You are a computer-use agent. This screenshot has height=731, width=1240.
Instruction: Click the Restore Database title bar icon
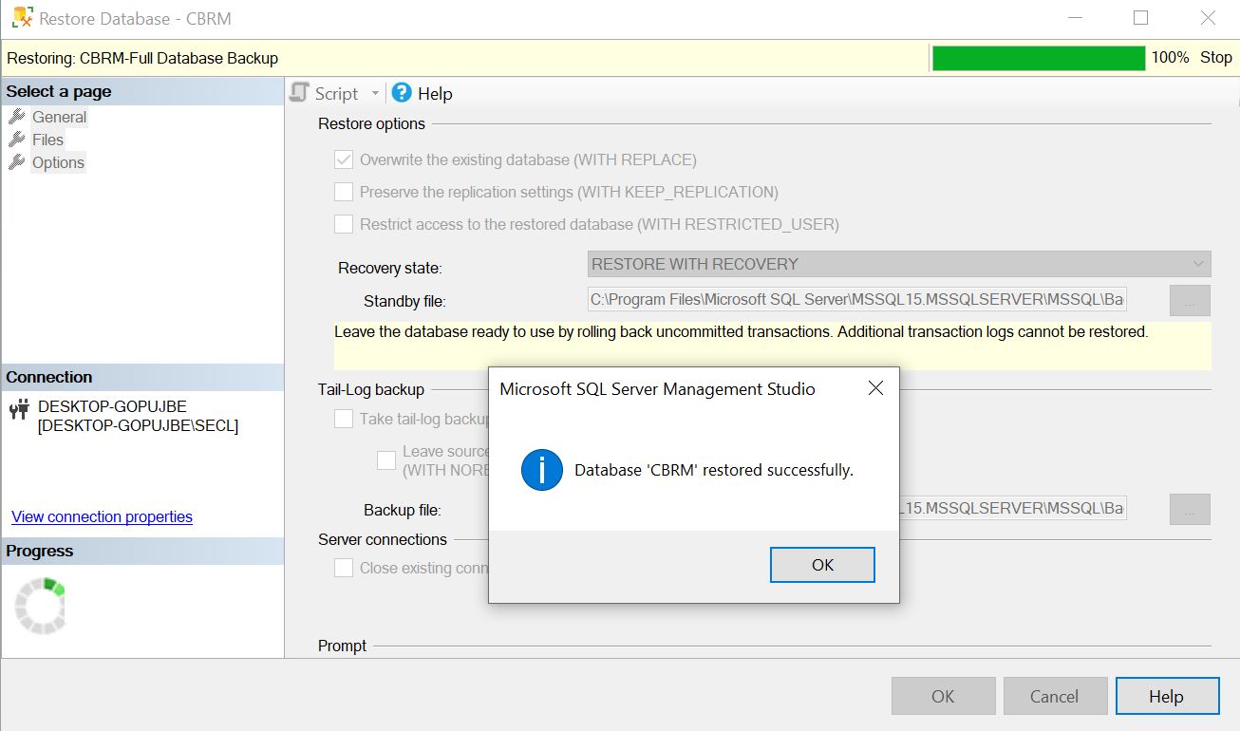(22, 18)
